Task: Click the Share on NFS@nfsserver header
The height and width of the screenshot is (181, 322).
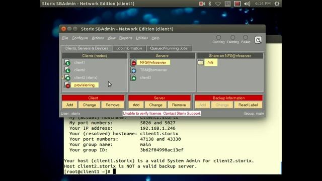Action: click(x=230, y=56)
